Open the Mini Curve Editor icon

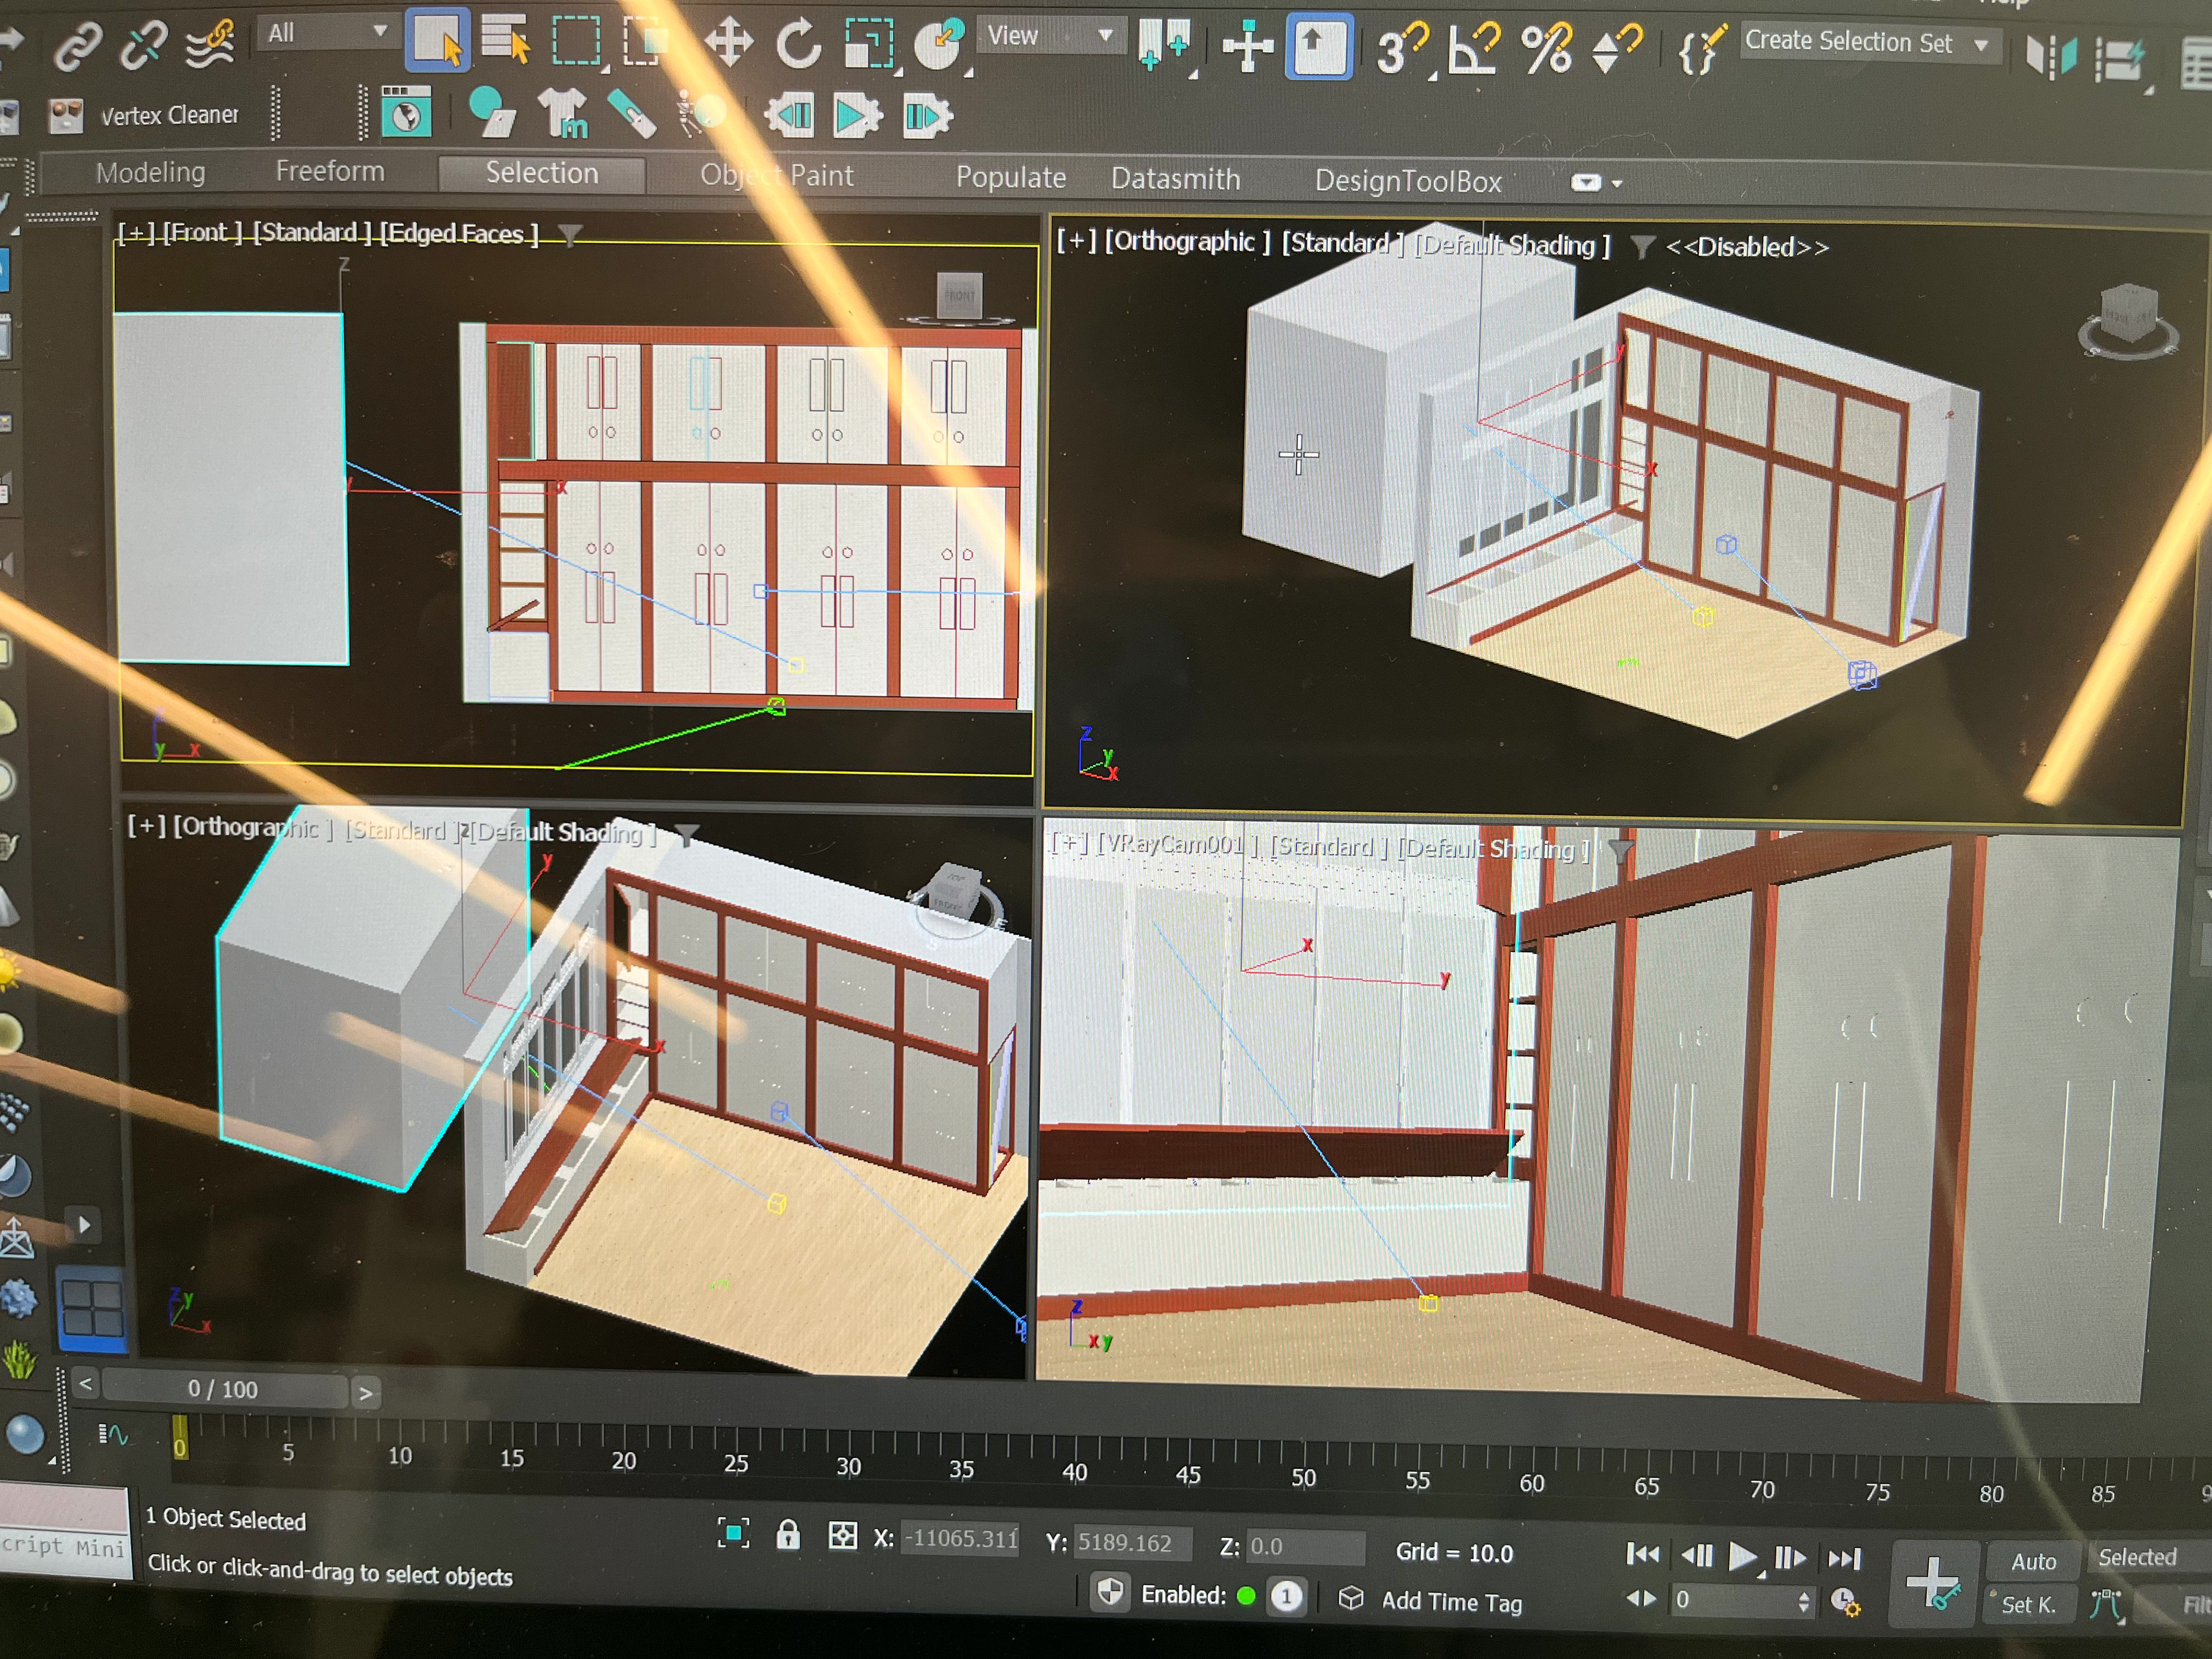click(112, 1436)
